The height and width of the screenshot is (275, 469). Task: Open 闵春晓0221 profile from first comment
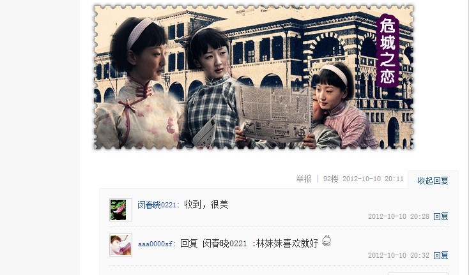157,205
